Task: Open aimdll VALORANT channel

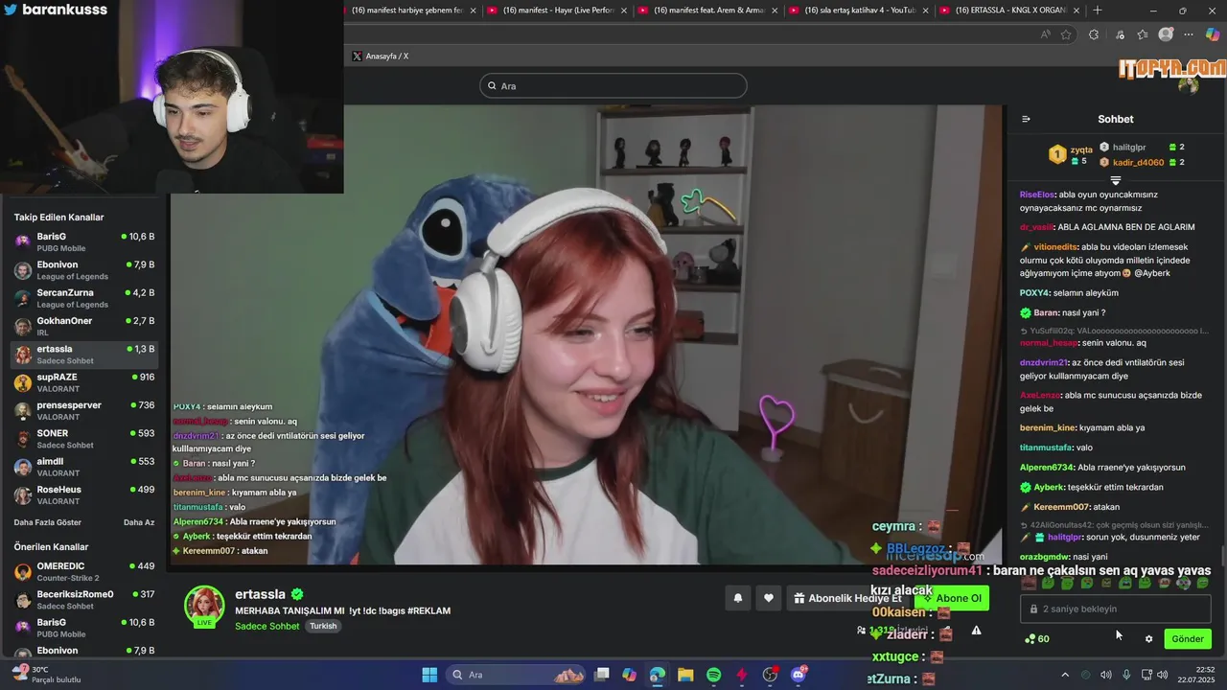Action: [84, 467]
